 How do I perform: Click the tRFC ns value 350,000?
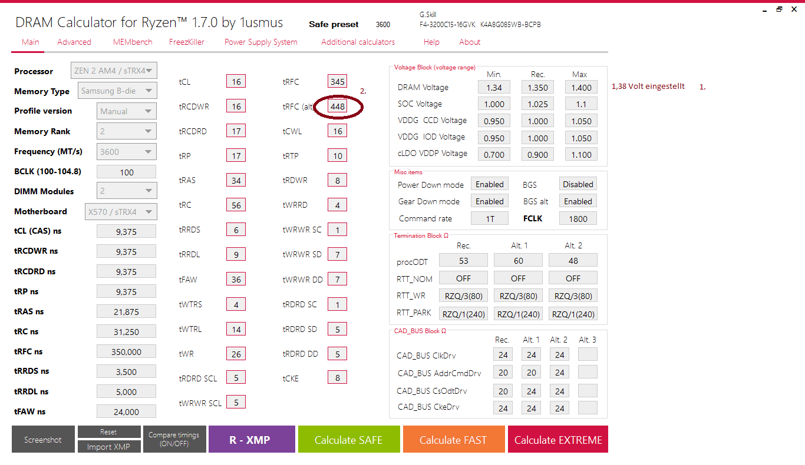(x=126, y=351)
